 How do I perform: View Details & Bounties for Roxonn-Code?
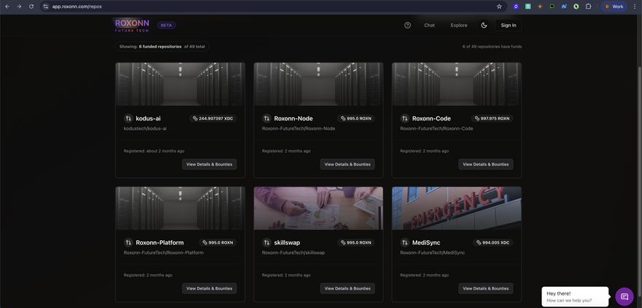tap(485, 164)
